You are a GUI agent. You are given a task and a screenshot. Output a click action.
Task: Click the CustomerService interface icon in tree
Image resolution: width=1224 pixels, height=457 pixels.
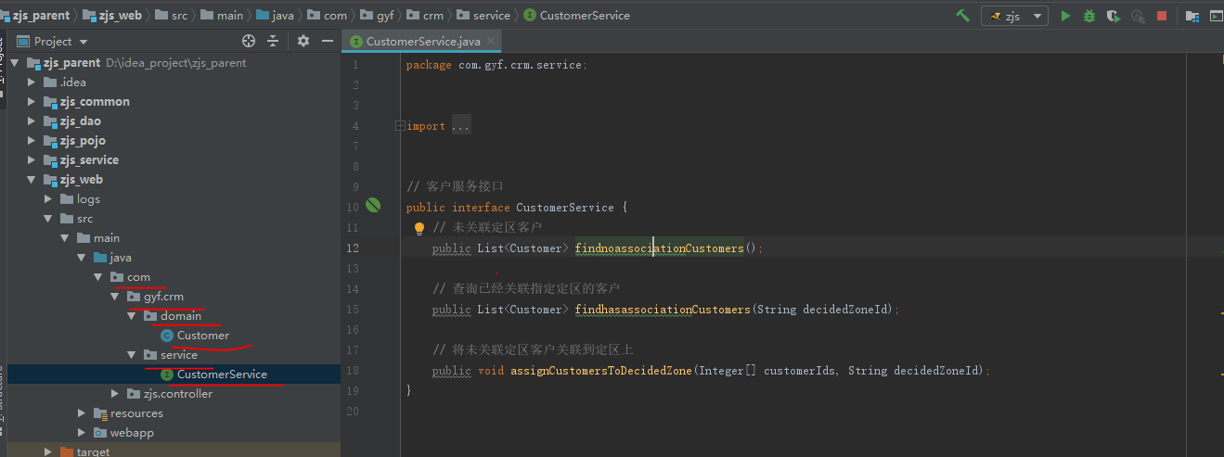pyautogui.click(x=167, y=374)
